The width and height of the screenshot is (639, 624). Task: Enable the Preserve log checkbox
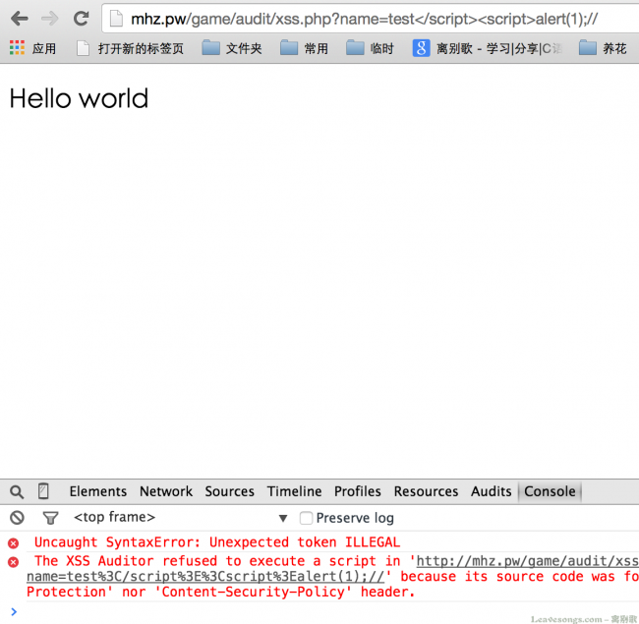307,518
